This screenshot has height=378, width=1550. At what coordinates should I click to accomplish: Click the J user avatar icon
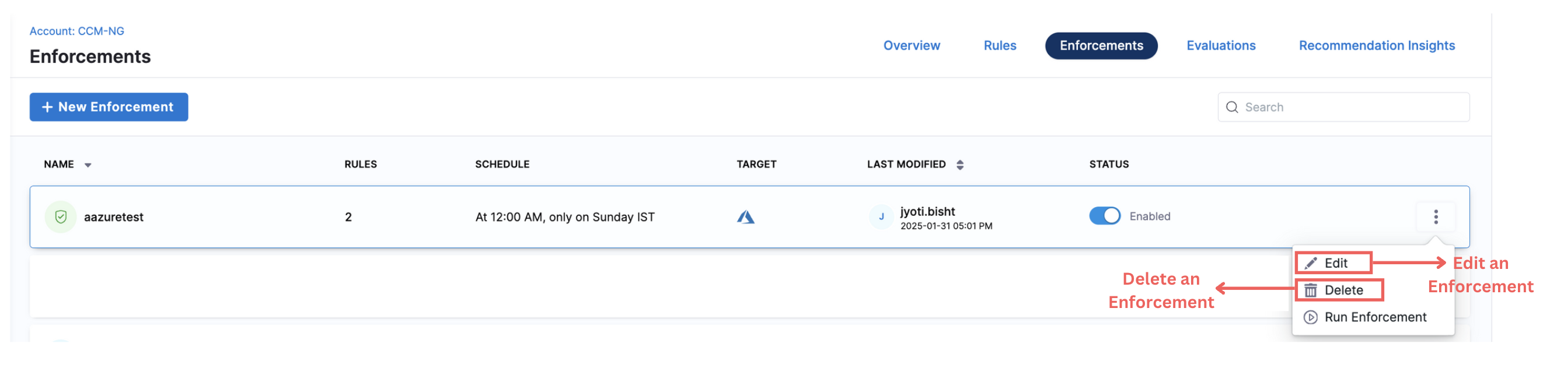[881, 216]
